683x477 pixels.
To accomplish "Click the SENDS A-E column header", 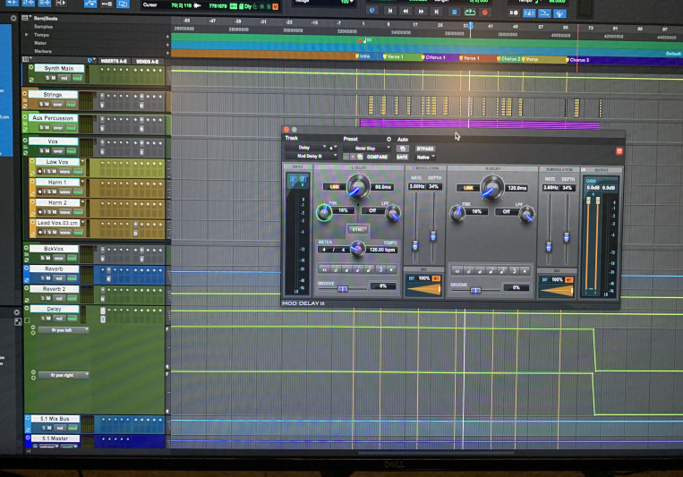I will click(147, 62).
